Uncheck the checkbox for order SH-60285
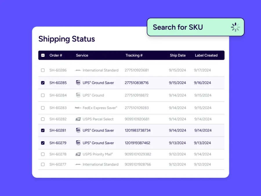Image resolution: width=261 pixels, height=196 pixels. [x=43, y=83]
